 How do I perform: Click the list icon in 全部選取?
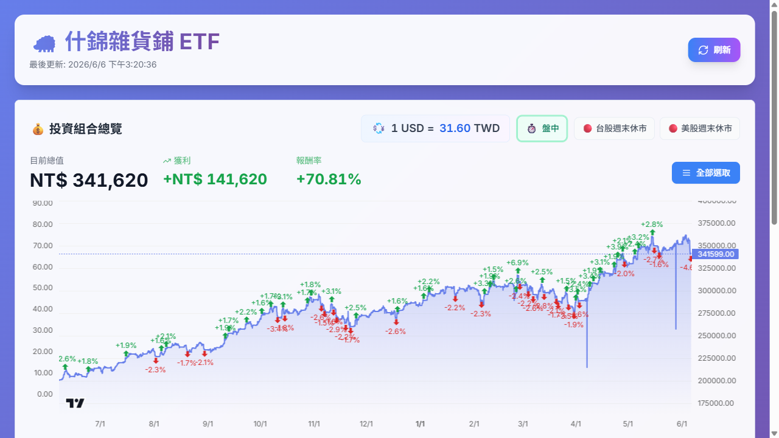686,173
